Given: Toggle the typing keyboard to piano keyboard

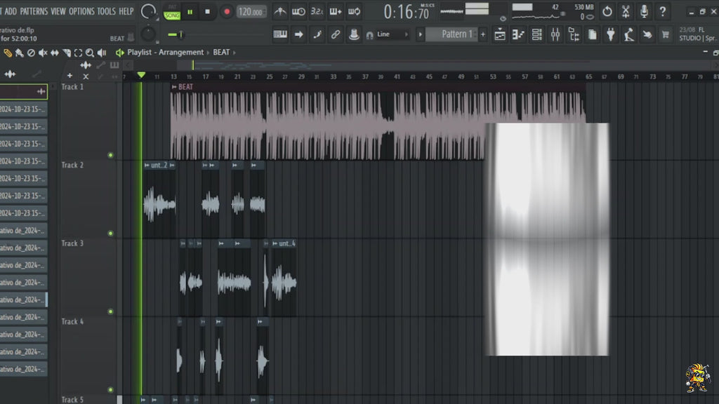Looking at the screenshot, I should tap(280, 34).
